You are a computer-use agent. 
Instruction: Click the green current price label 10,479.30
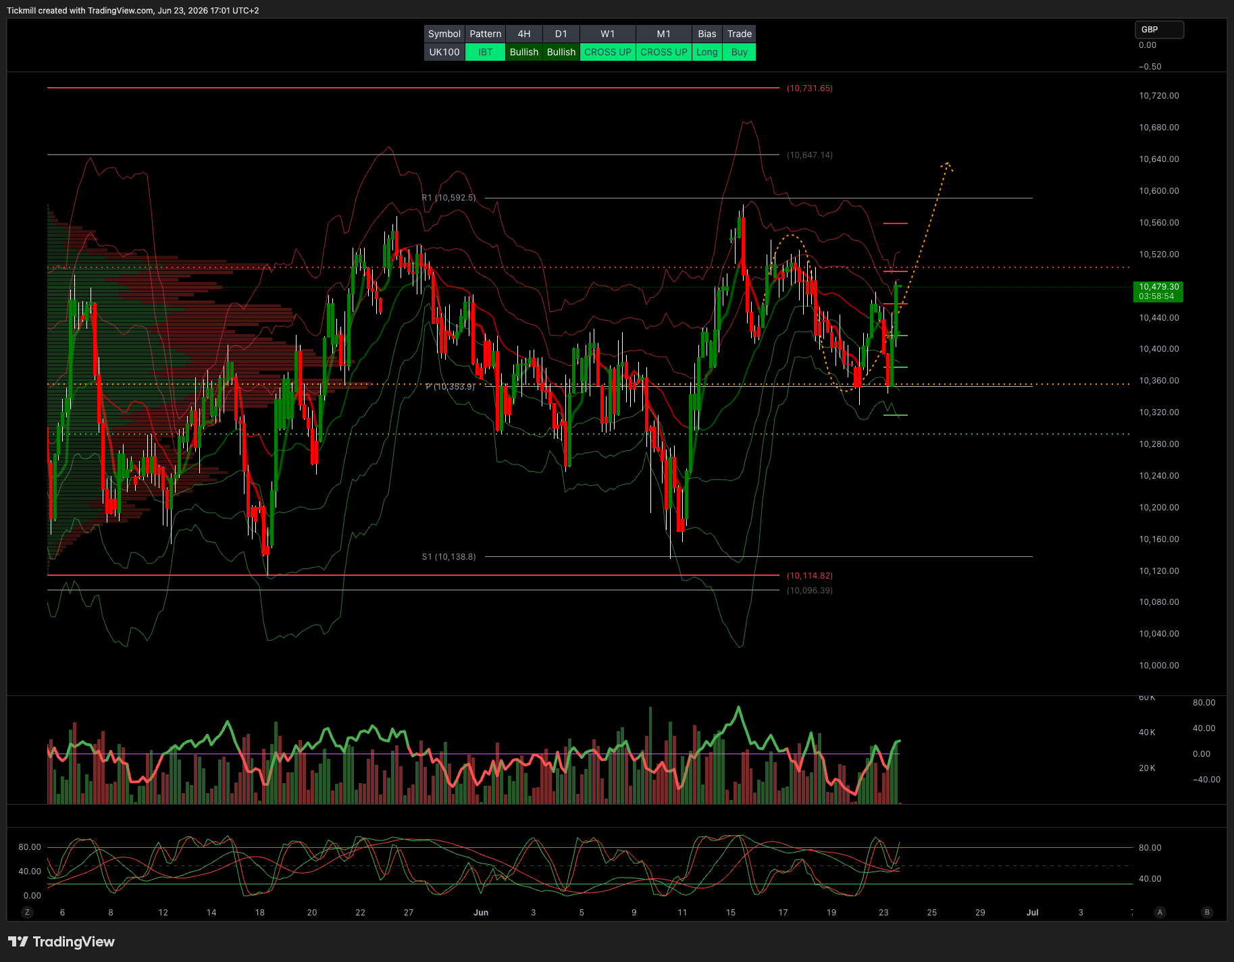(1158, 292)
